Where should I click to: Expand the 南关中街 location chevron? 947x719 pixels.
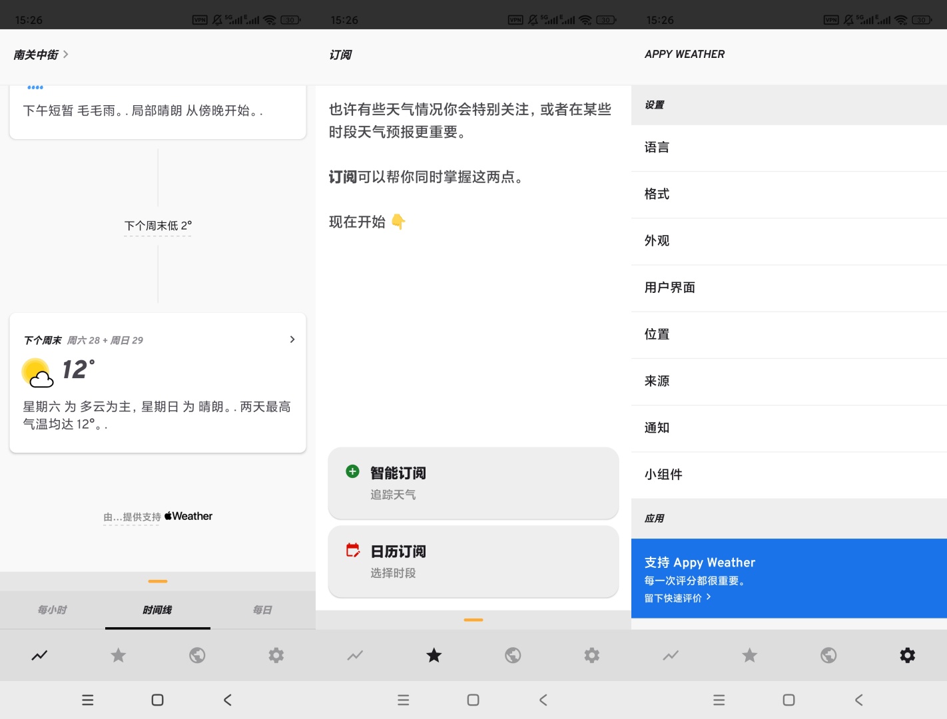65,54
